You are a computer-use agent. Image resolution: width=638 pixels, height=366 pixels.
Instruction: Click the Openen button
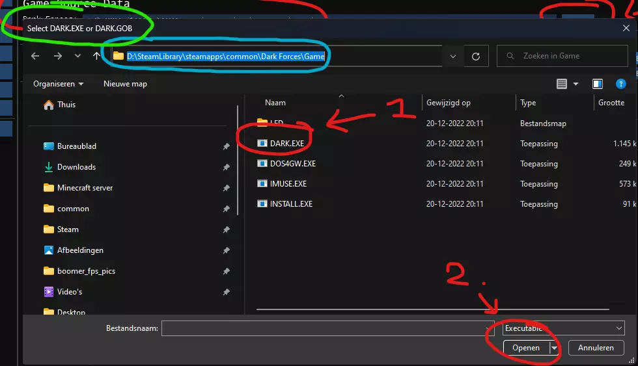tap(526, 348)
